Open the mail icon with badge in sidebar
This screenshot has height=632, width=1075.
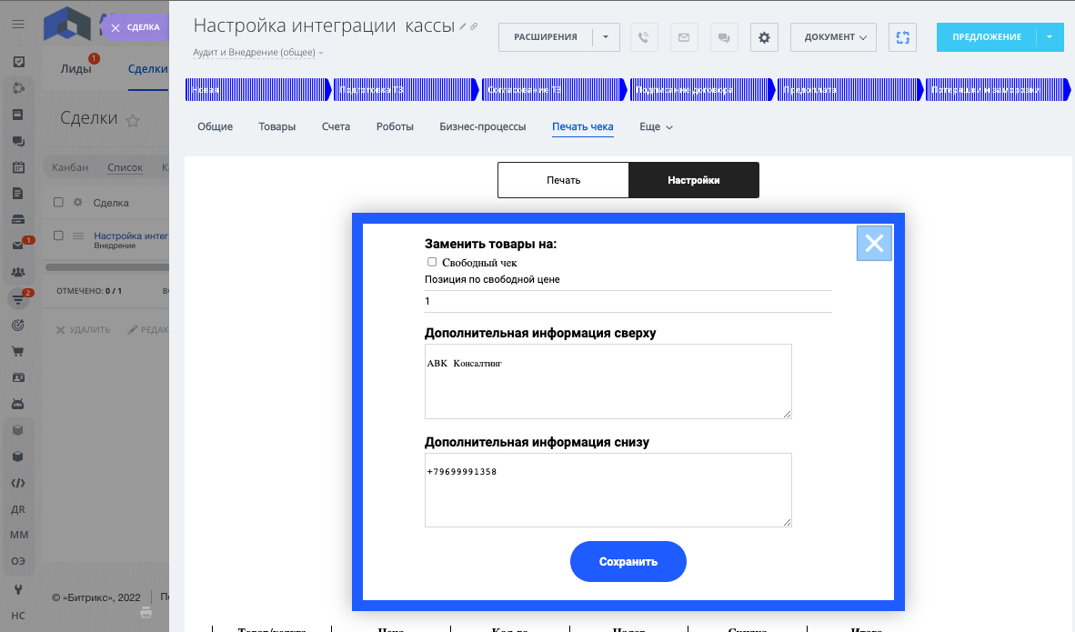pyautogui.click(x=20, y=245)
